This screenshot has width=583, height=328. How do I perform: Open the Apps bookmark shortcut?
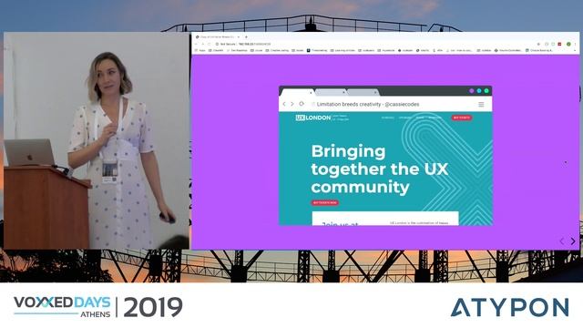pyautogui.click(x=200, y=50)
